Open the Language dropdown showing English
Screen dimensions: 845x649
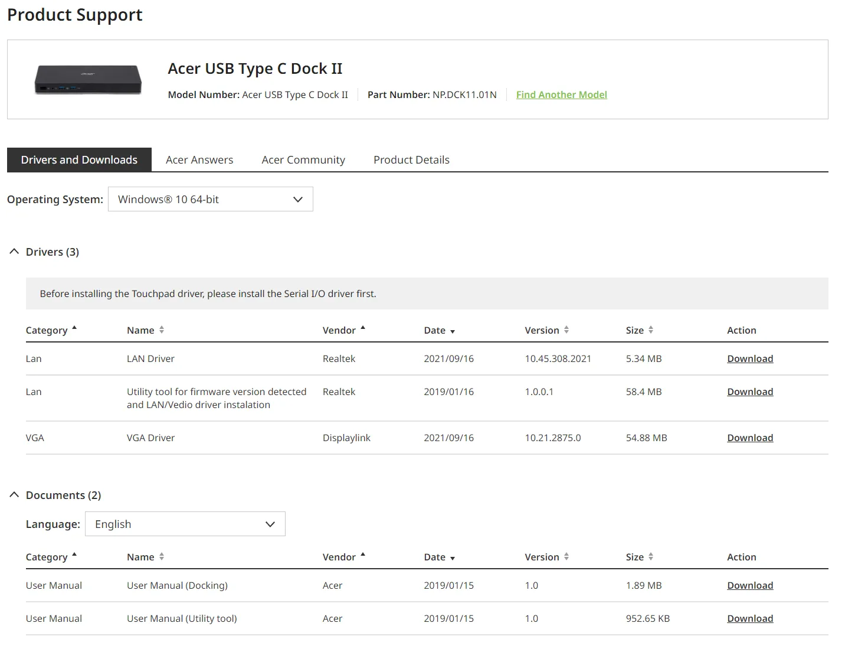[x=185, y=524]
